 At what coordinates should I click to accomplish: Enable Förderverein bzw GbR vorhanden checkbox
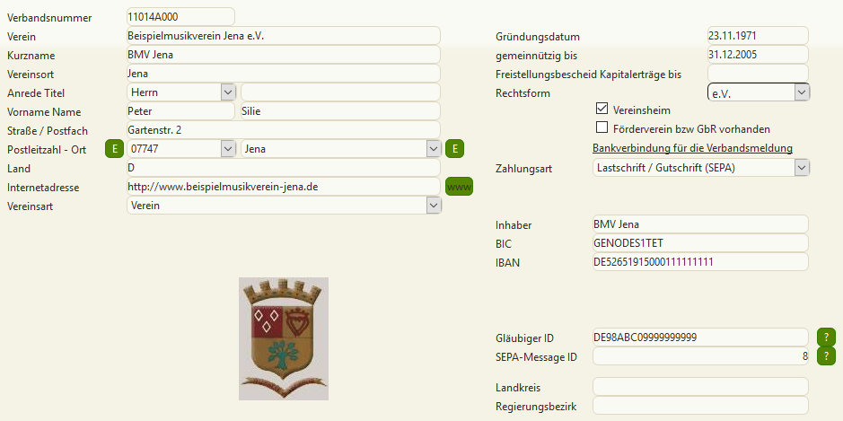(x=602, y=128)
